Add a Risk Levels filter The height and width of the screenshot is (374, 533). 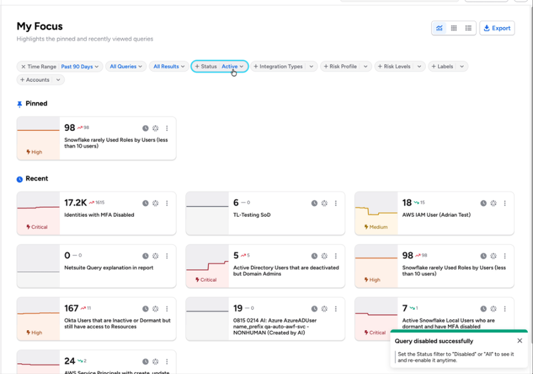point(399,66)
